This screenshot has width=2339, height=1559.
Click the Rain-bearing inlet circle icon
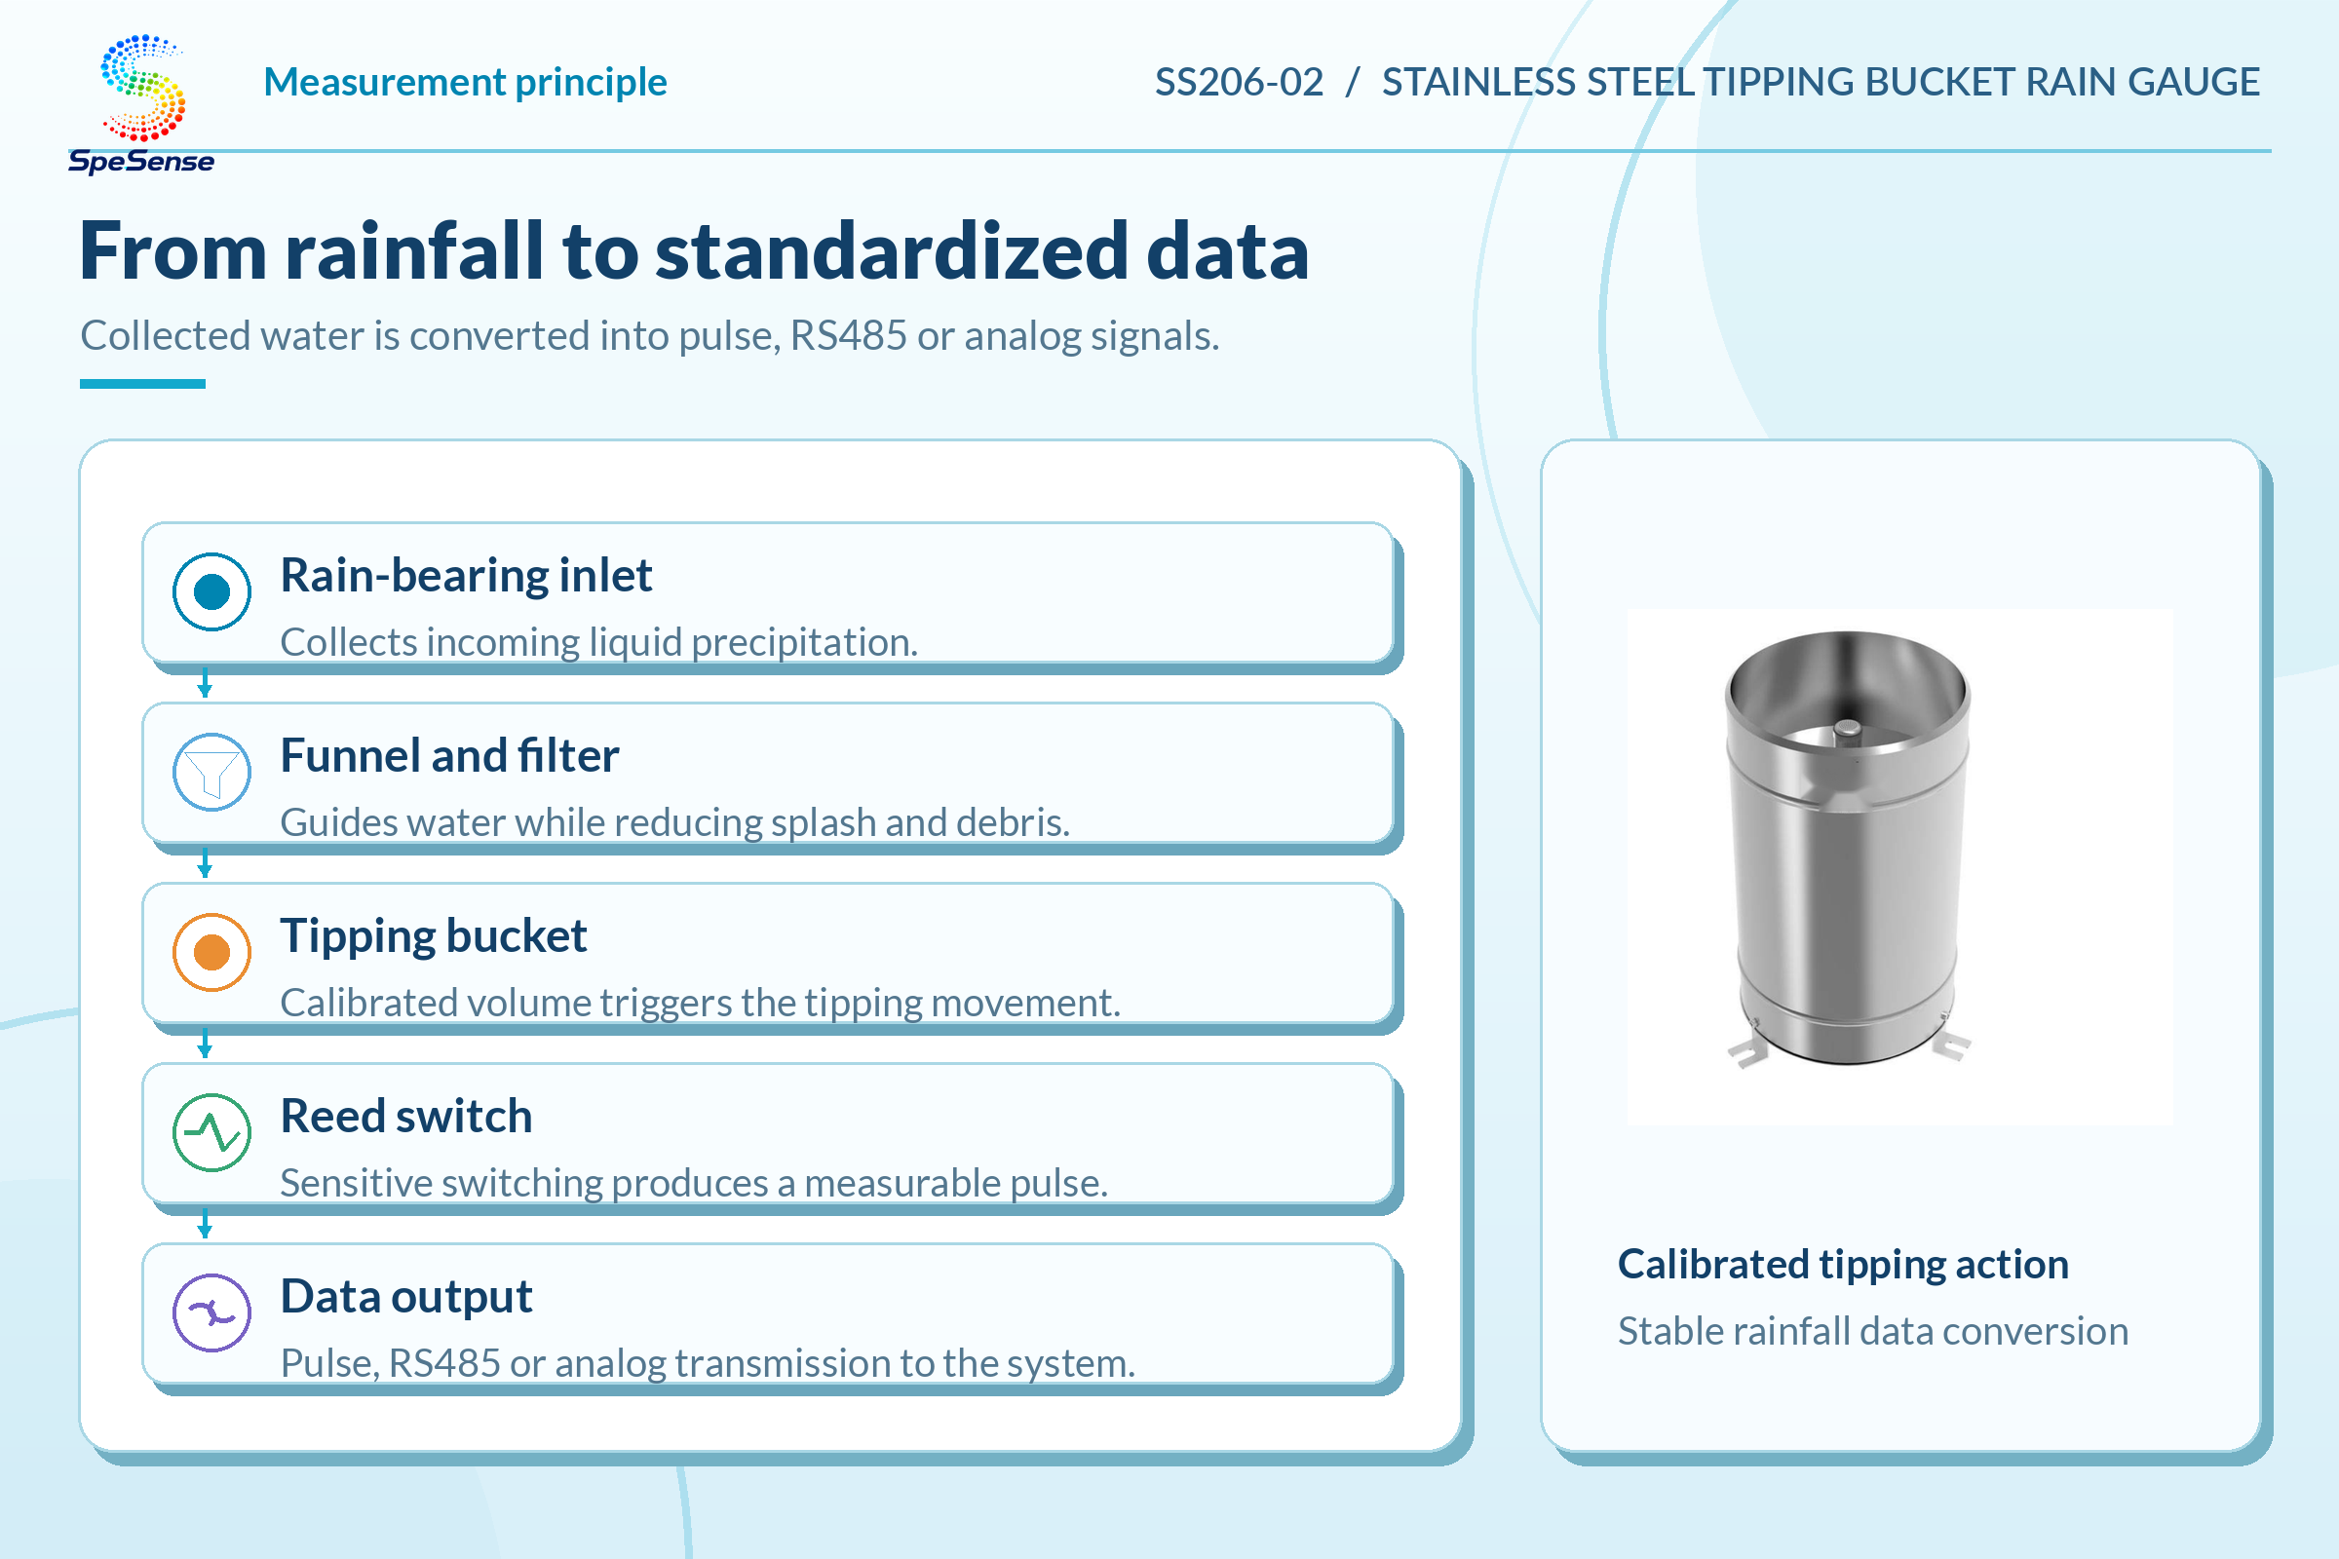(x=211, y=591)
